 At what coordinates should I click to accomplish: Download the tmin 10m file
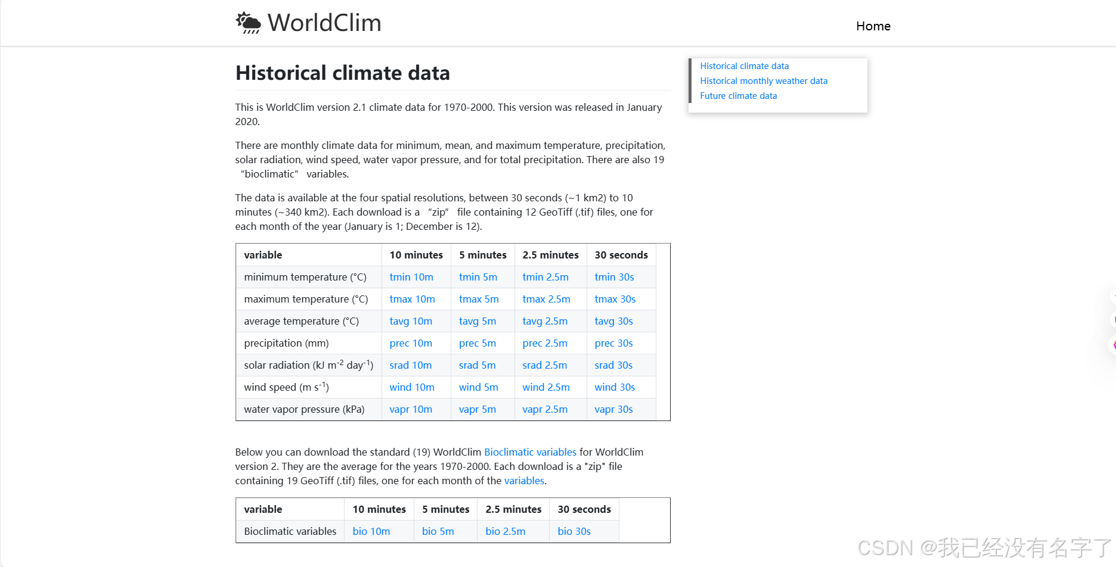coord(411,277)
